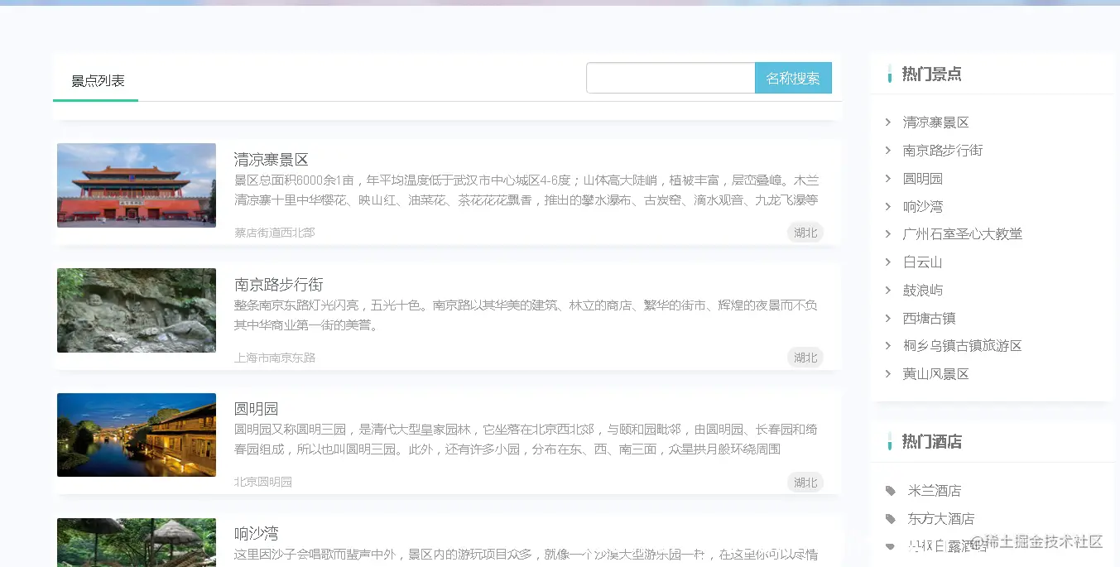Open the 清凉寨景区 thumbnail image
The width and height of the screenshot is (1120, 567).
click(x=137, y=185)
